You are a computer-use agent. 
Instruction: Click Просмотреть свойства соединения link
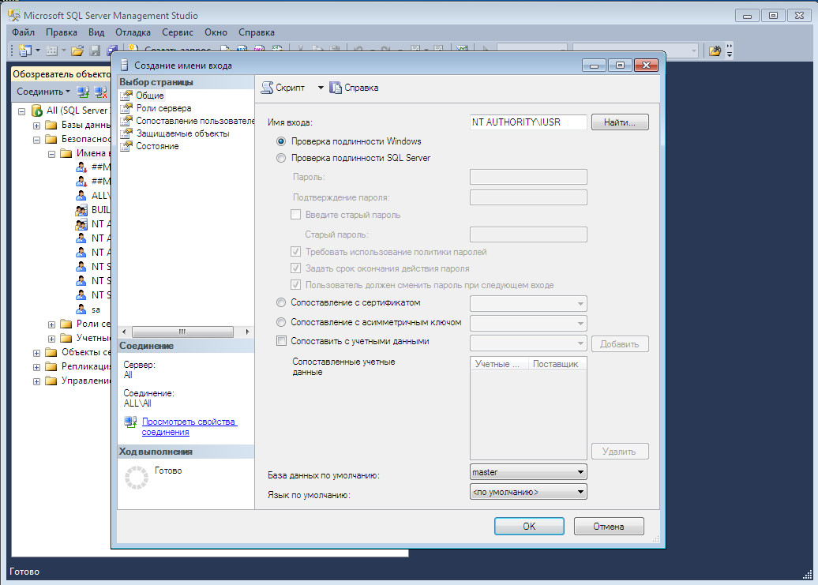pos(189,426)
